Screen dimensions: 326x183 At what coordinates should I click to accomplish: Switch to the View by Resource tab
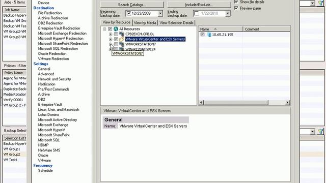[x=117, y=22]
